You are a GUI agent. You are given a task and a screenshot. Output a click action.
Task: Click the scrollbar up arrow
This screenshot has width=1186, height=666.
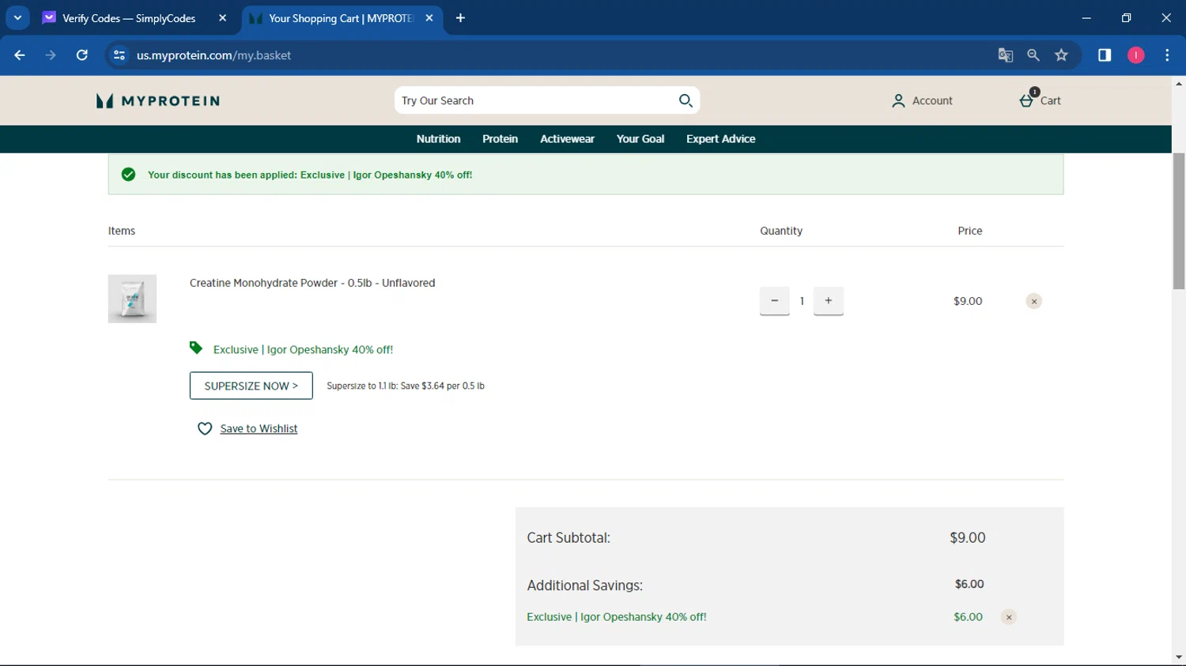coord(1179,83)
